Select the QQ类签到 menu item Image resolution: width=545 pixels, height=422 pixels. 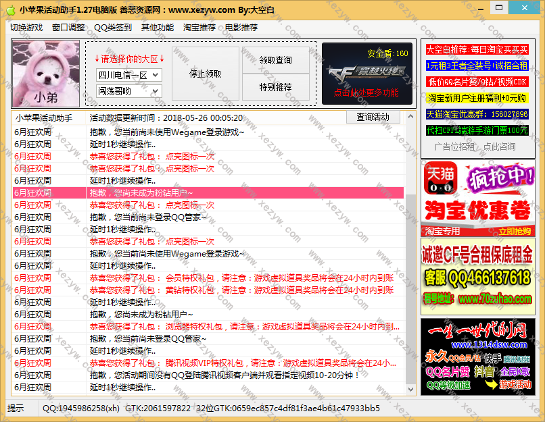[113, 28]
